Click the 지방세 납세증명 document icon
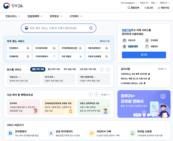Viewport: 173px width, 141px height. pyautogui.click(x=107, y=57)
